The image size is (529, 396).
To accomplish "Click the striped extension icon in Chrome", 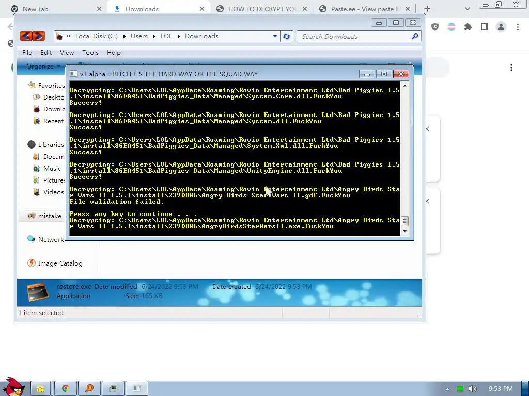I will (x=452, y=27).
